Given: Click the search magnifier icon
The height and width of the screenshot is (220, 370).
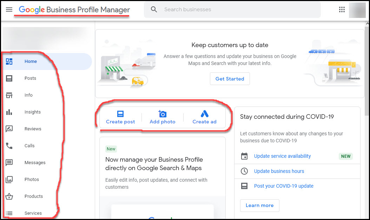Looking at the screenshot, I should [x=154, y=9].
